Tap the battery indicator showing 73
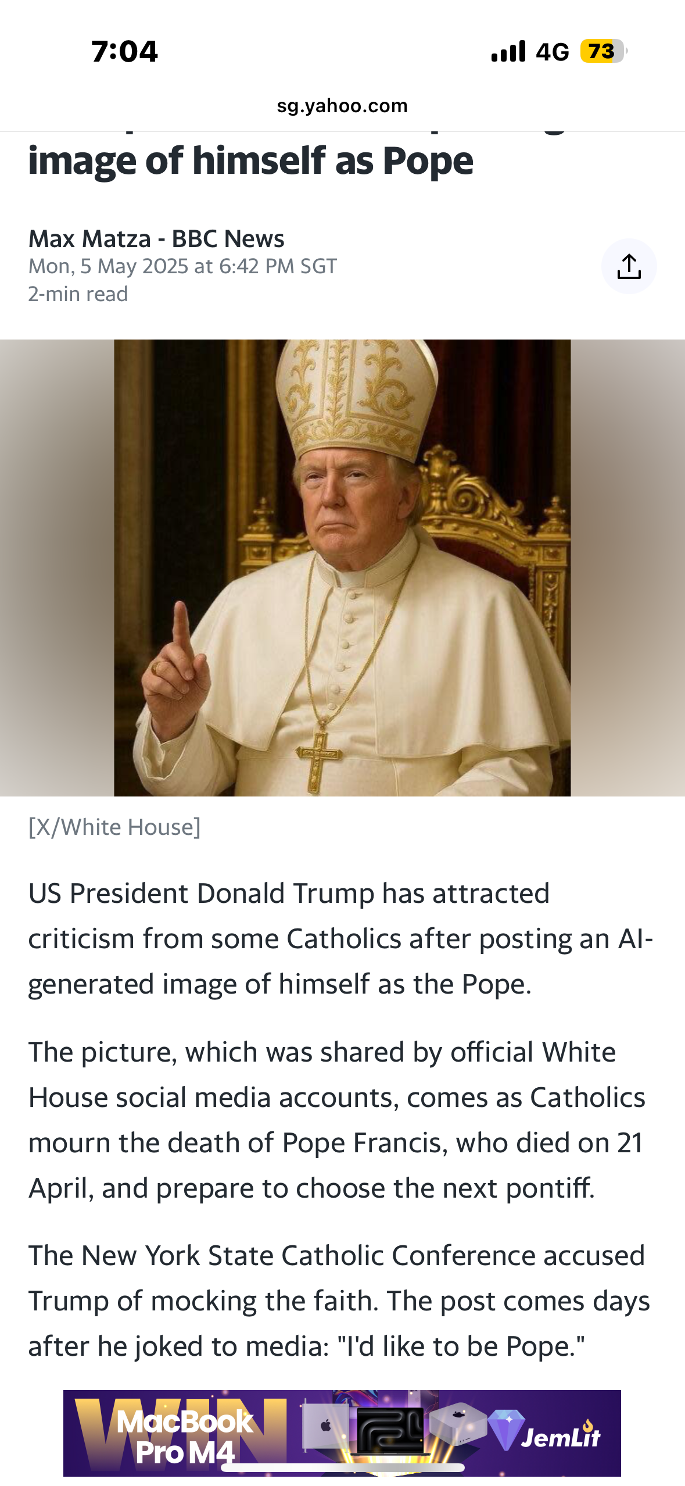685x1486 pixels. (x=604, y=51)
